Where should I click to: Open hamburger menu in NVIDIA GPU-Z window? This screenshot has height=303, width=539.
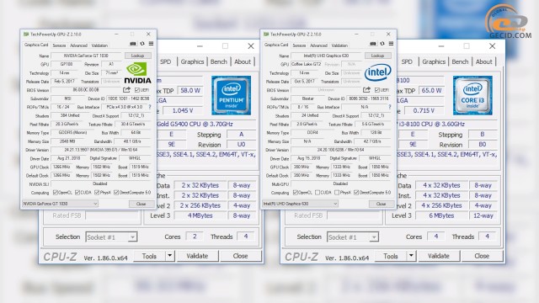151,44
